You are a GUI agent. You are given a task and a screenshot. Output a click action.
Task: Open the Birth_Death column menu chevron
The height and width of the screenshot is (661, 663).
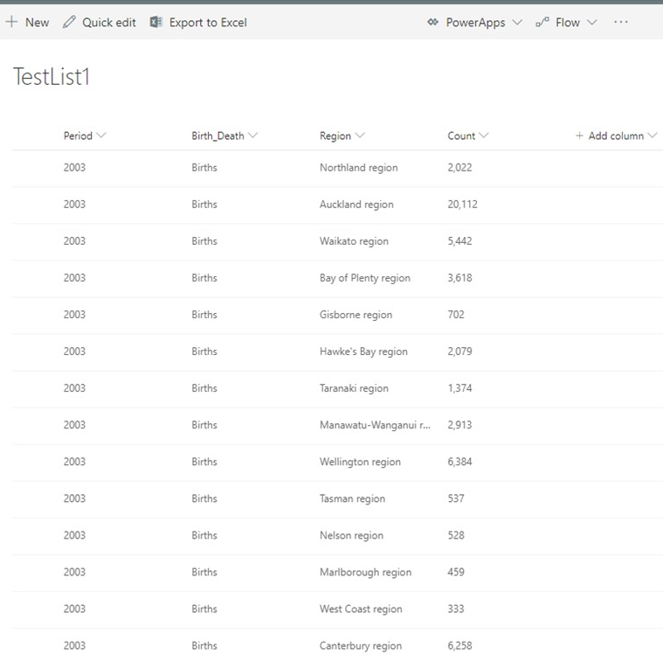252,136
